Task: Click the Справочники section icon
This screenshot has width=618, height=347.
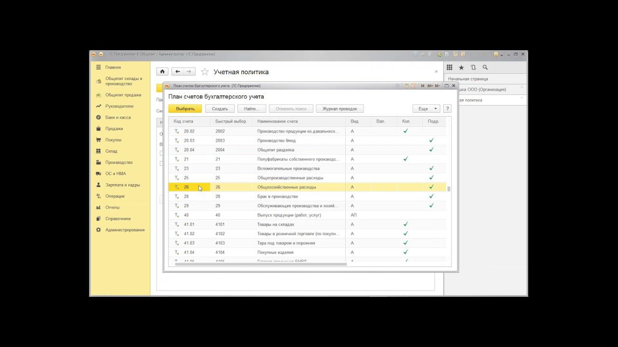Action: click(x=98, y=219)
